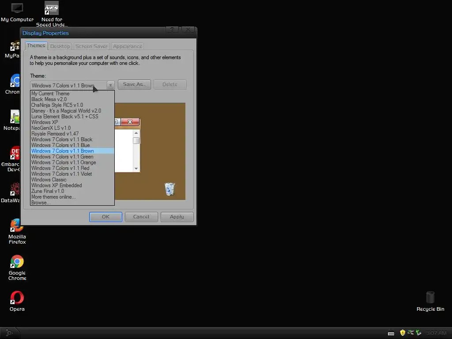Open the My Computer desktop icon

pyautogui.click(x=17, y=12)
